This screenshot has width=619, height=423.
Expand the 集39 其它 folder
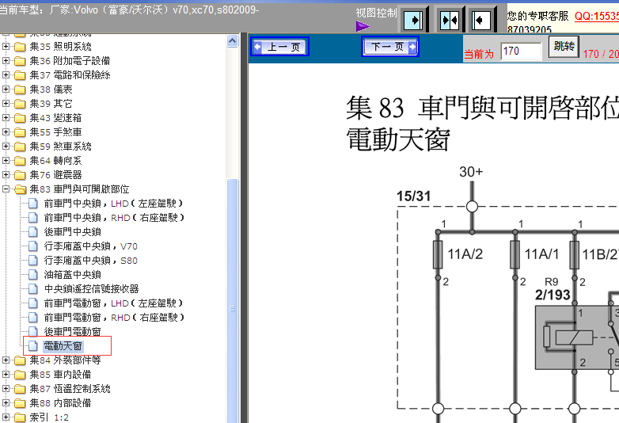tap(6, 104)
